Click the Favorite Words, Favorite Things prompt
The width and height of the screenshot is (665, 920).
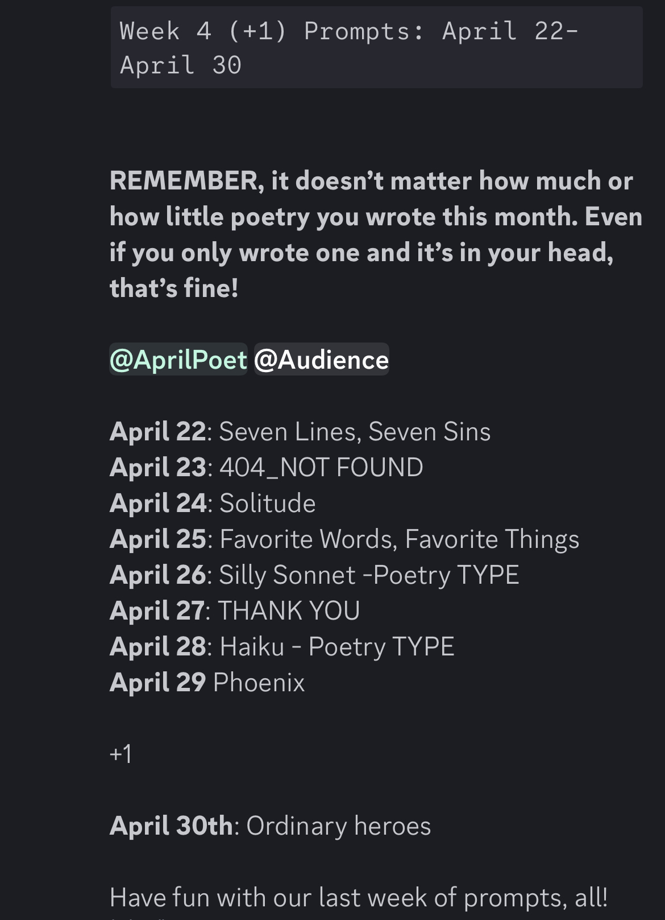pos(399,539)
